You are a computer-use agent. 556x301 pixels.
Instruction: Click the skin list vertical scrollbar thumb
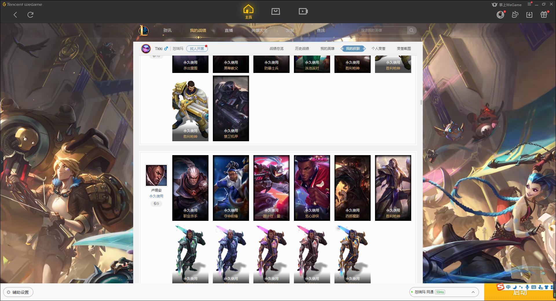click(421, 102)
